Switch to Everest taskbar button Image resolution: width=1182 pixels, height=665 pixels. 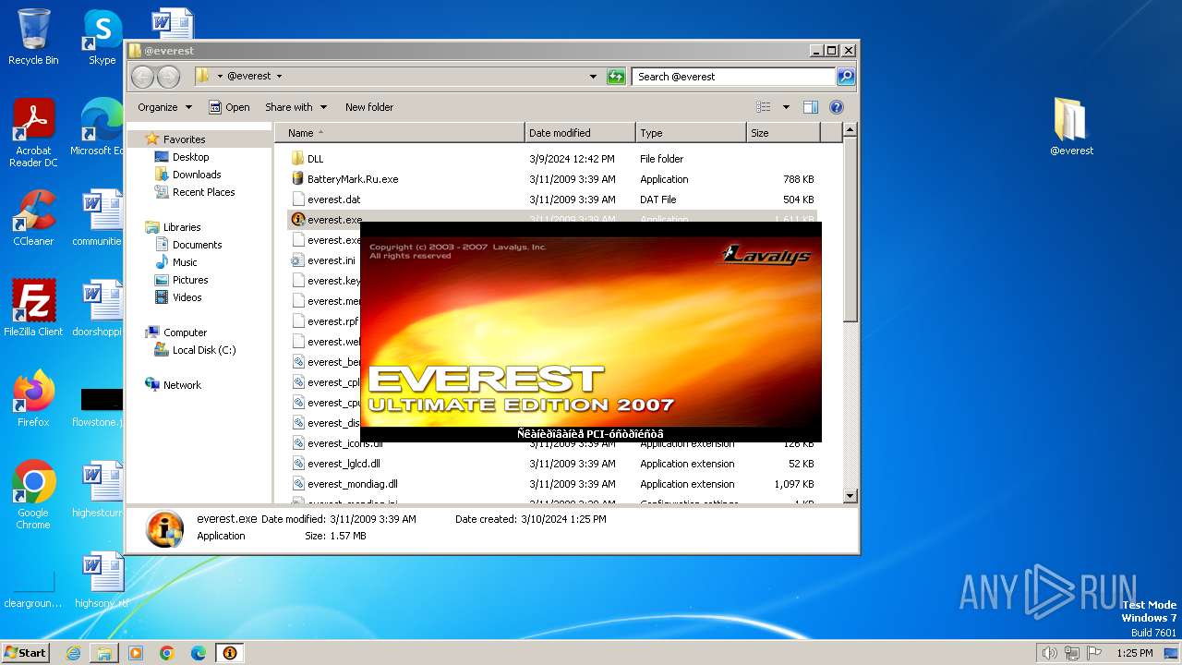coord(230,653)
